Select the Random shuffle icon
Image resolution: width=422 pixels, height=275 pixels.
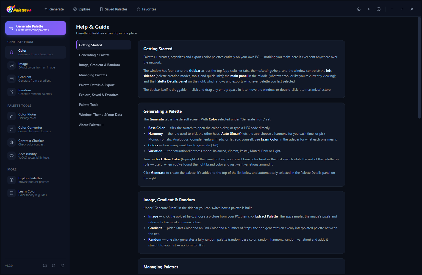12,92
